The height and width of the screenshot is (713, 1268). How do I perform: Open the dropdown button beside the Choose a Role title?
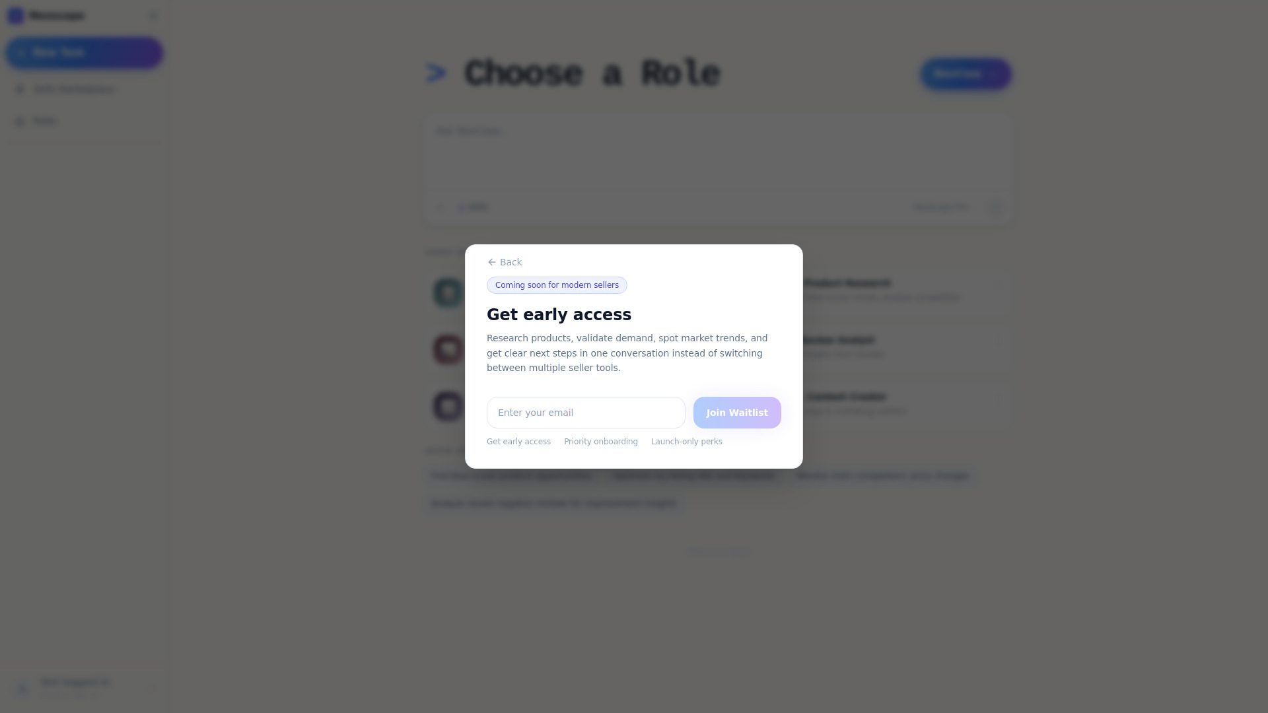point(965,74)
